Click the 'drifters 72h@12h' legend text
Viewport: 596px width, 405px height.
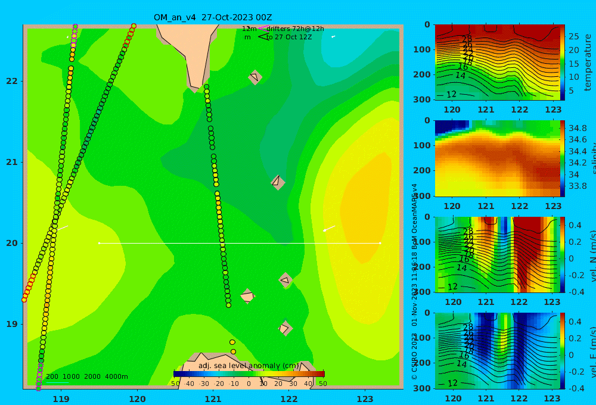pos(296,29)
